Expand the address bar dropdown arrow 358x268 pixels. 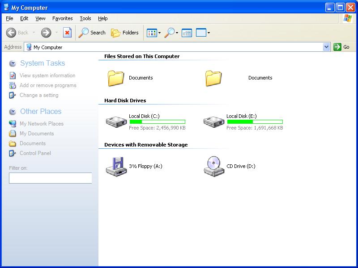pos(326,47)
